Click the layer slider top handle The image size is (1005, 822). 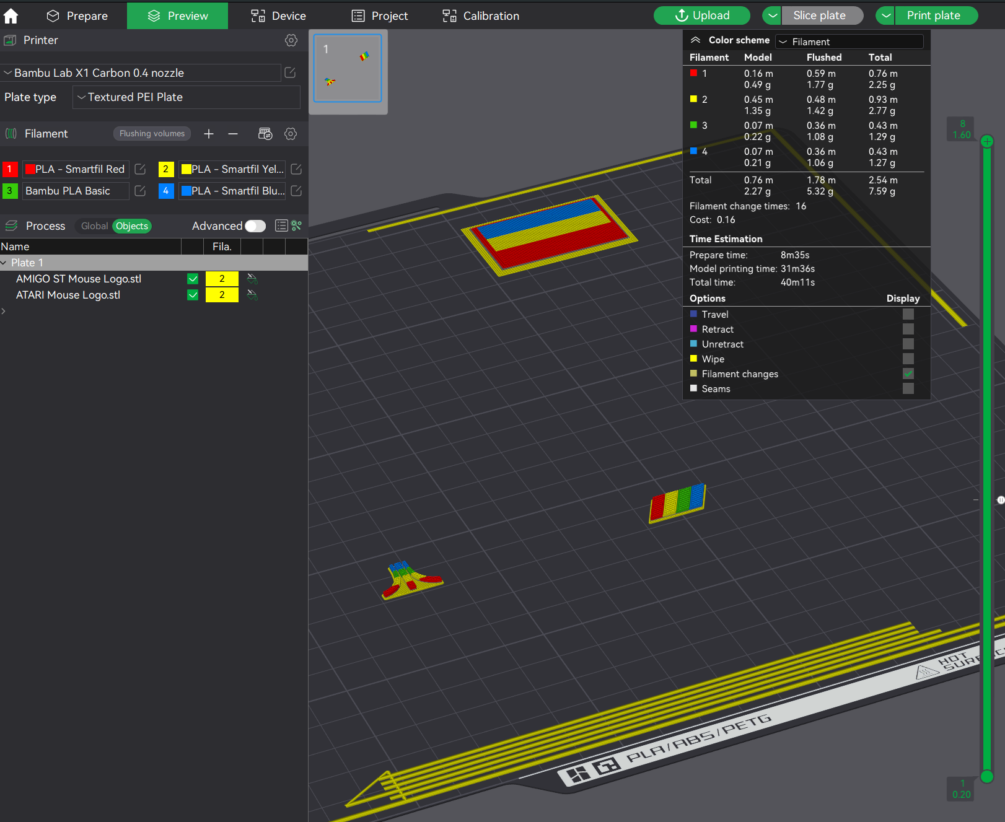(987, 142)
